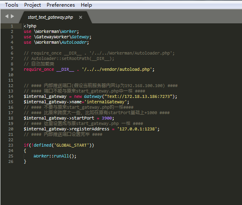Image resolution: width=242 pixels, height=205 pixels.
Task: Open the Project menu
Action: tap(32, 5)
